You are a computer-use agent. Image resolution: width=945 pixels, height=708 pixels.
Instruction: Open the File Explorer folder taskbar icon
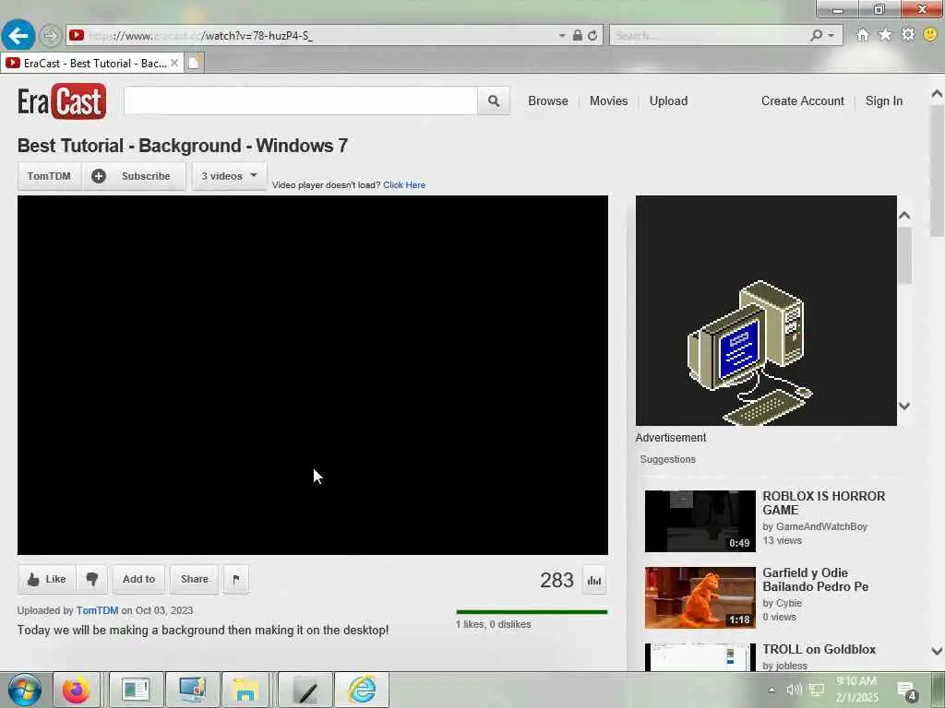pos(245,690)
